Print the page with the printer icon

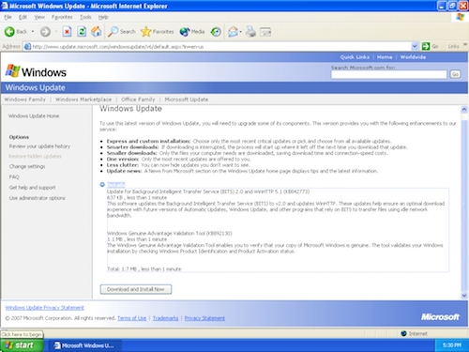(x=250, y=32)
